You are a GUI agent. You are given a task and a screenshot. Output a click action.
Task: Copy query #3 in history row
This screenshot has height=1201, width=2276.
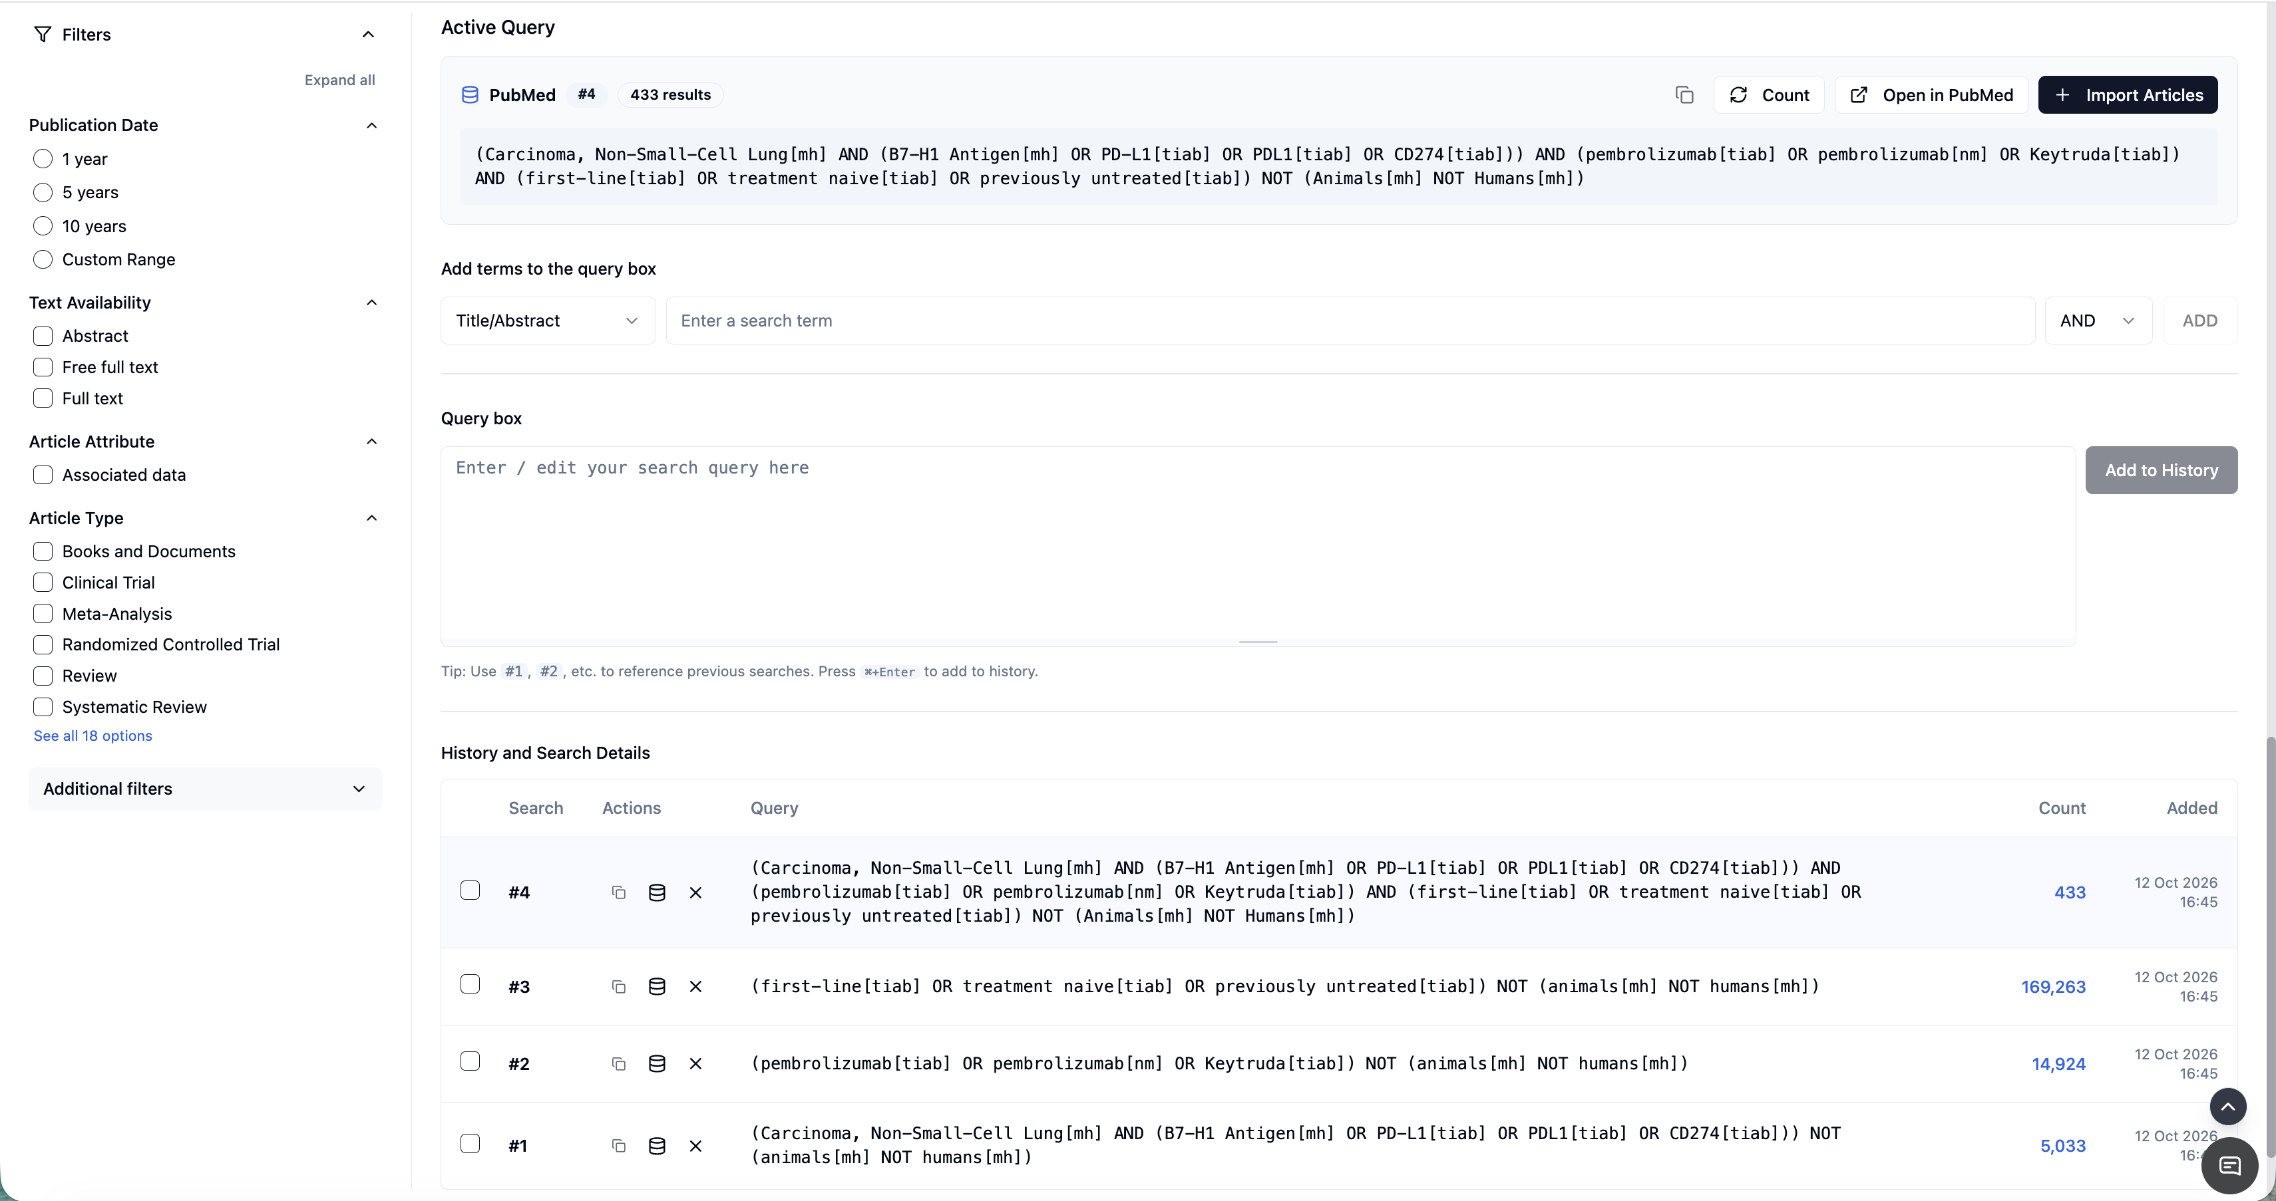(618, 986)
